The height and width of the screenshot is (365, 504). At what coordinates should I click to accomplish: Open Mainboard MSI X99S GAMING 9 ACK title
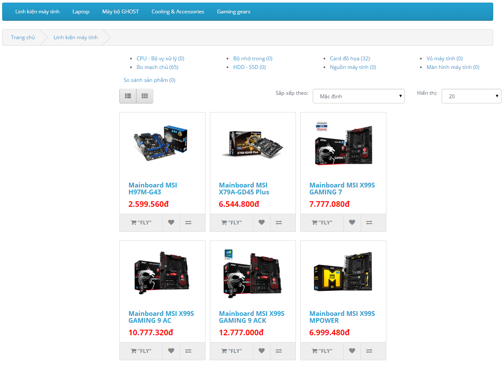point(252,317)
